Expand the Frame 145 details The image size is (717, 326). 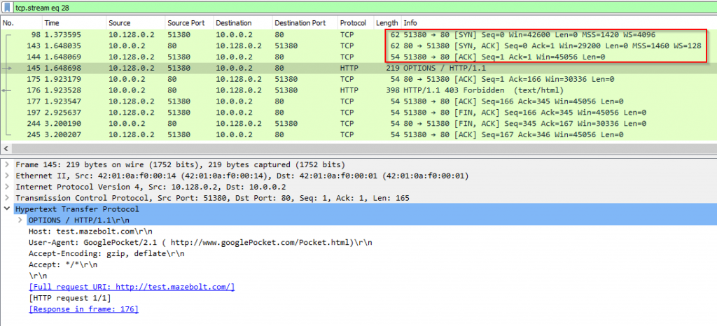[6, 165]
